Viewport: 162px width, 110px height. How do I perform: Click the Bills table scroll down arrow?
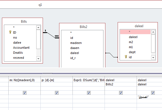pos(38,58)
